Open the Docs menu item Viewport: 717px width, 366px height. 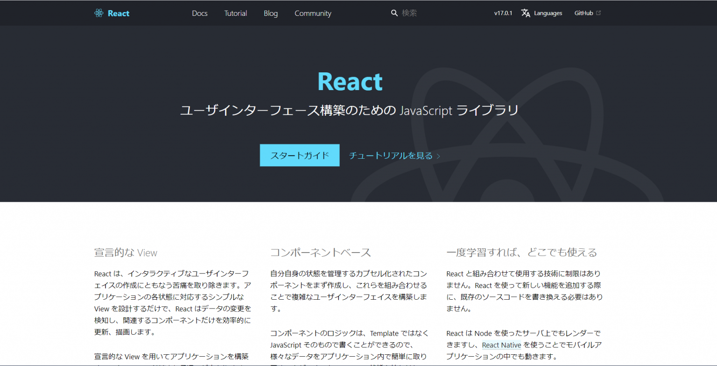pyautogui.click(x=200, y=13)
